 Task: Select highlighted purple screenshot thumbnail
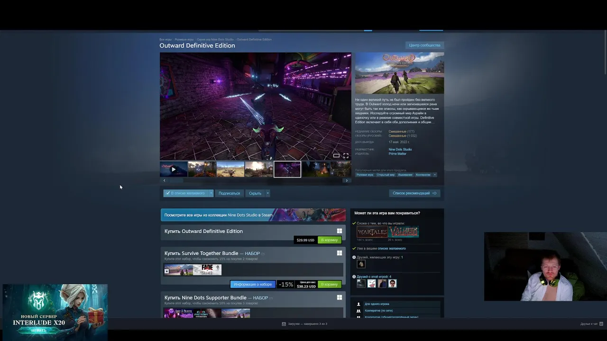point(287,169)
